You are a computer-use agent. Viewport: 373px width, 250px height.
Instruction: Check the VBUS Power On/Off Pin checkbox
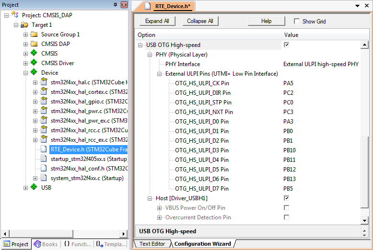click(x=287, y=208)
